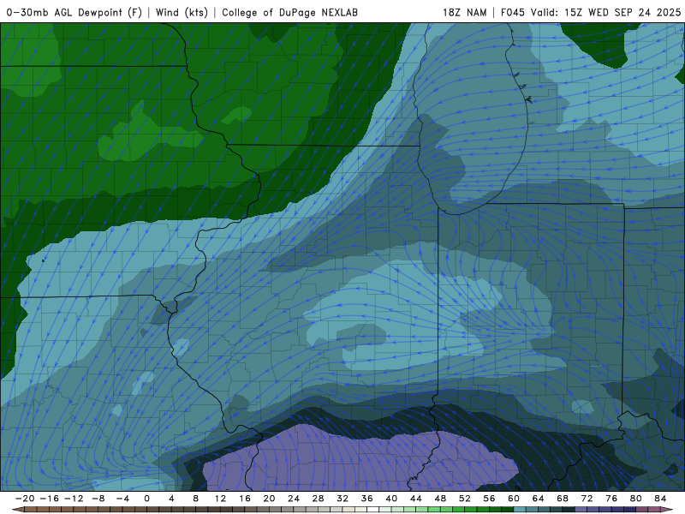Click the 16 legend scale label
This screenshot has width=685, height=514.
tap(245, 499)
